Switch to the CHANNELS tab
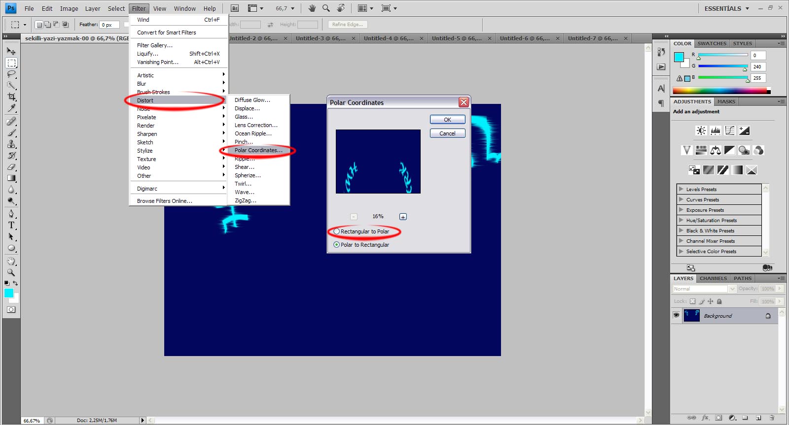This screenshot has width=789, height=425. tap(713, 278)
